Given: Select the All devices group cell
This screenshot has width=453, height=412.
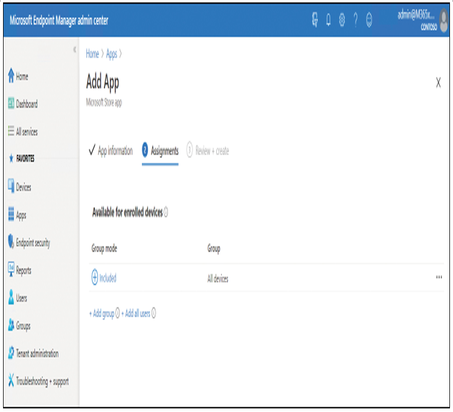Looking at the screenshot, I should pos(218,278).
